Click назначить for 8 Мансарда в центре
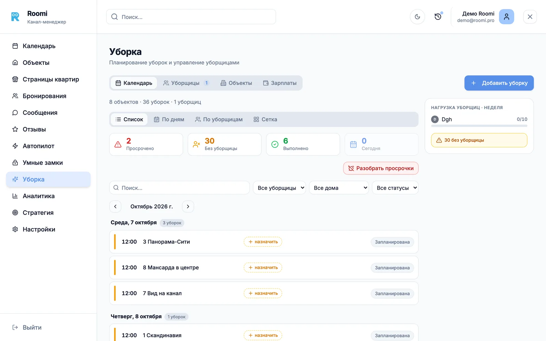Viewport: 546px width, 341px height. 263,268
